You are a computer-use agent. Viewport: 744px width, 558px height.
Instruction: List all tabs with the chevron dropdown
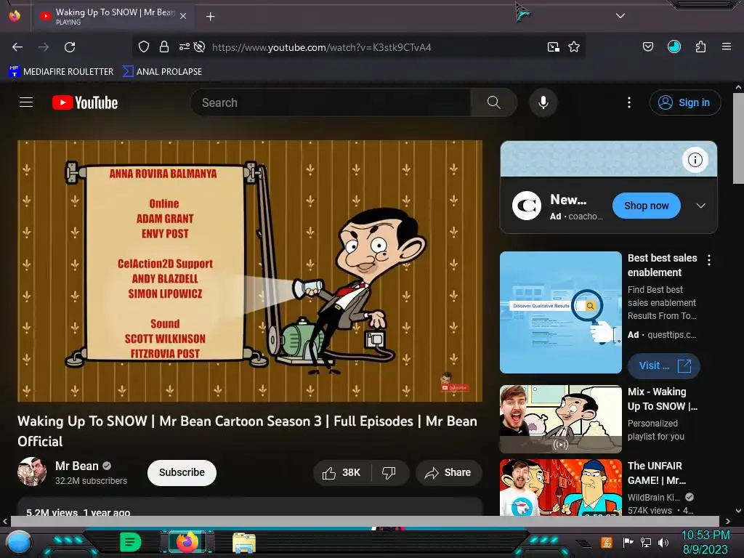coord(620,16)
